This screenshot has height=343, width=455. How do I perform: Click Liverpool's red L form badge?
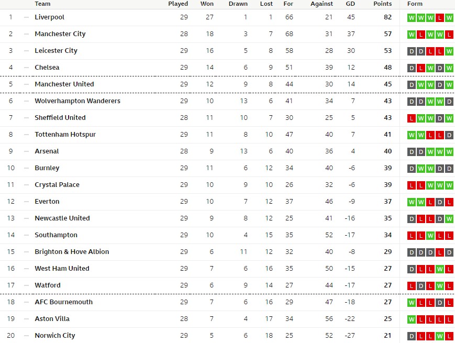440,18
